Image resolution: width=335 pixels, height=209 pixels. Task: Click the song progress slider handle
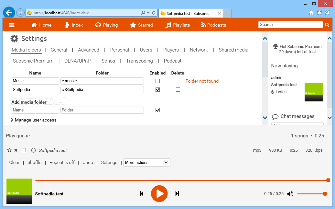tap(328, 180)
